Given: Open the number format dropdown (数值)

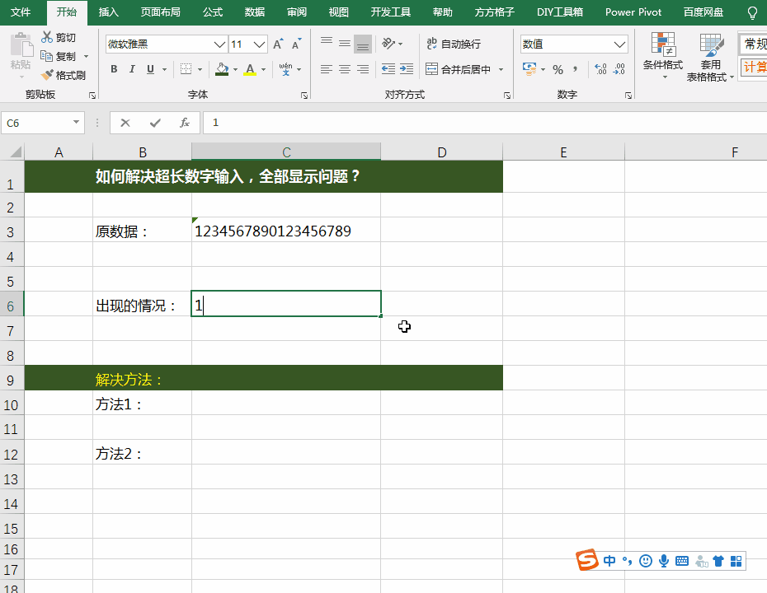Looking at the screenshot, I should tap(619, 44).
